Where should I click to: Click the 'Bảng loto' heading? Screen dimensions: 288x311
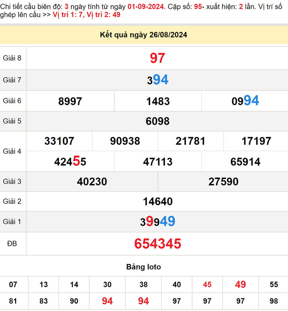[x=144, y=267]
